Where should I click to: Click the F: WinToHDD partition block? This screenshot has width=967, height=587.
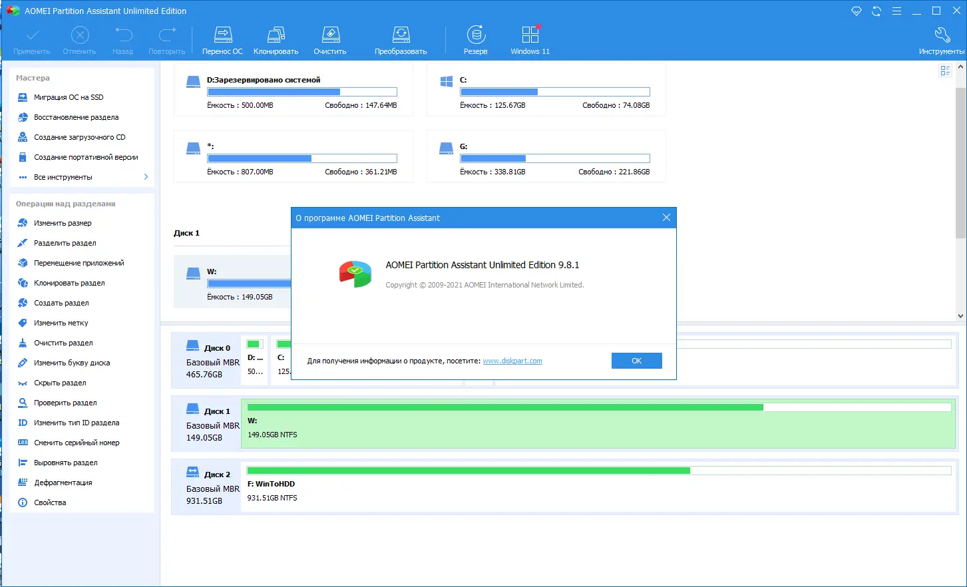599,487
